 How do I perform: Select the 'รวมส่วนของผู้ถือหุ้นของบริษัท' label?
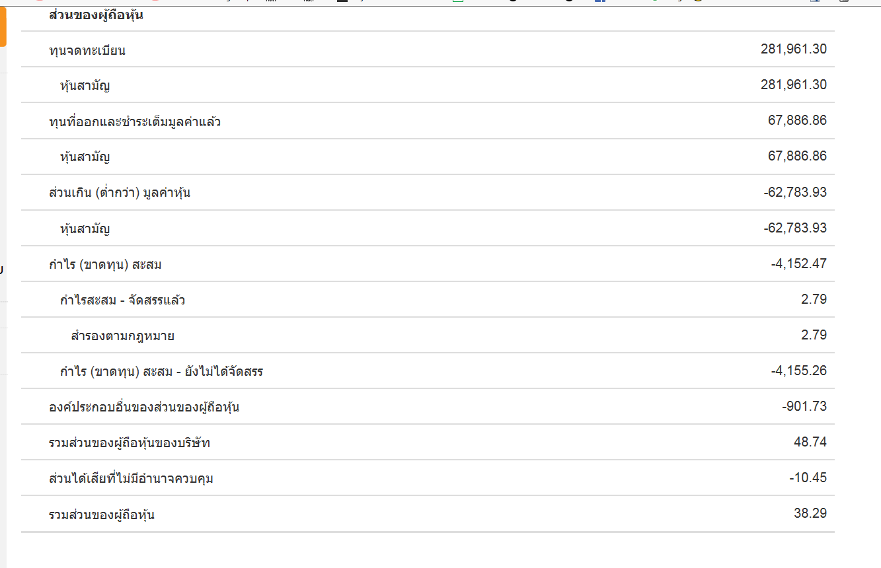coord(130,443)
